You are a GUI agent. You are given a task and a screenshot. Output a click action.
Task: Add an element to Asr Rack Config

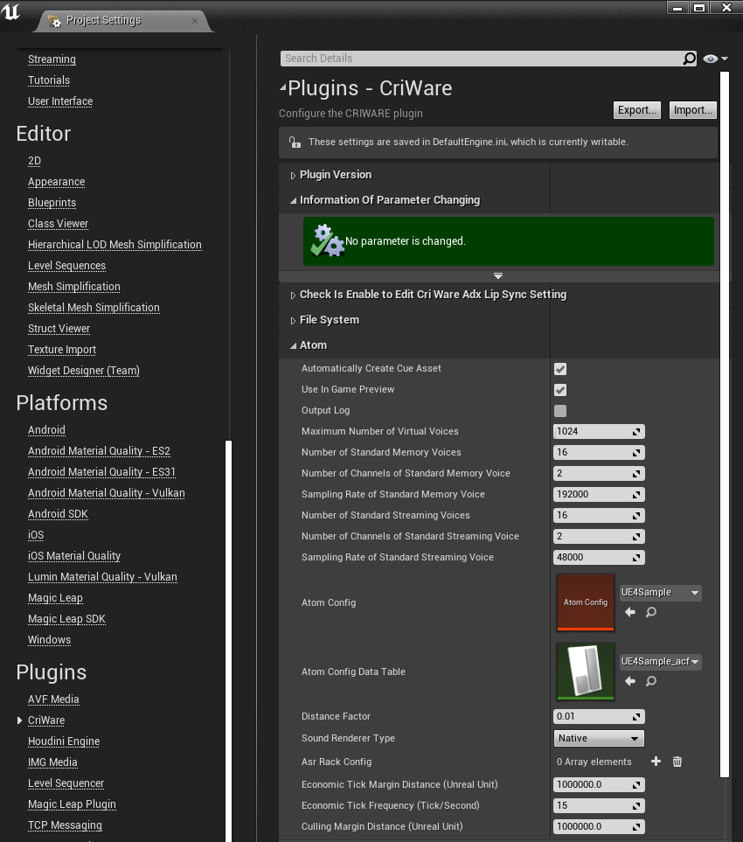(656, 762)
